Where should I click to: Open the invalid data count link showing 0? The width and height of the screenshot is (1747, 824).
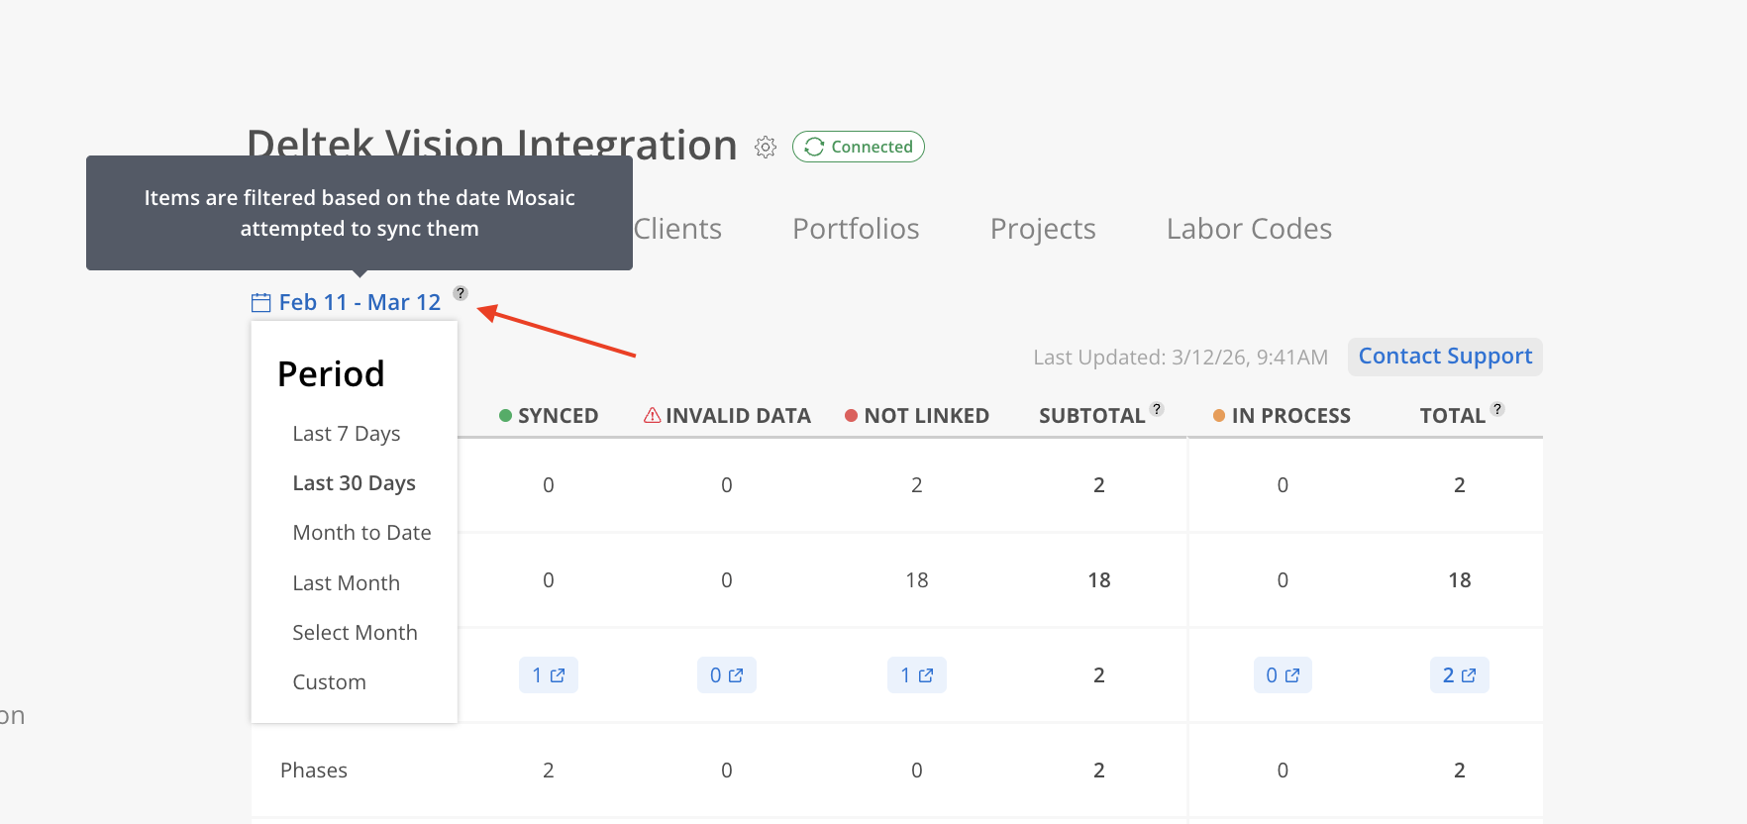coord(726,675)
